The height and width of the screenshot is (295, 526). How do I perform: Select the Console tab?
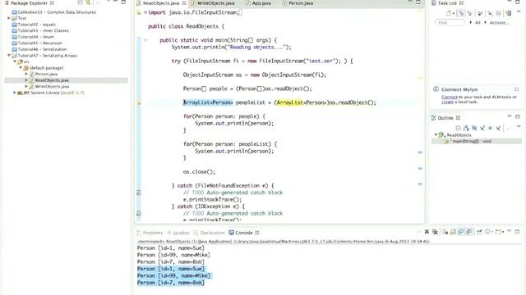coord(244,233)
